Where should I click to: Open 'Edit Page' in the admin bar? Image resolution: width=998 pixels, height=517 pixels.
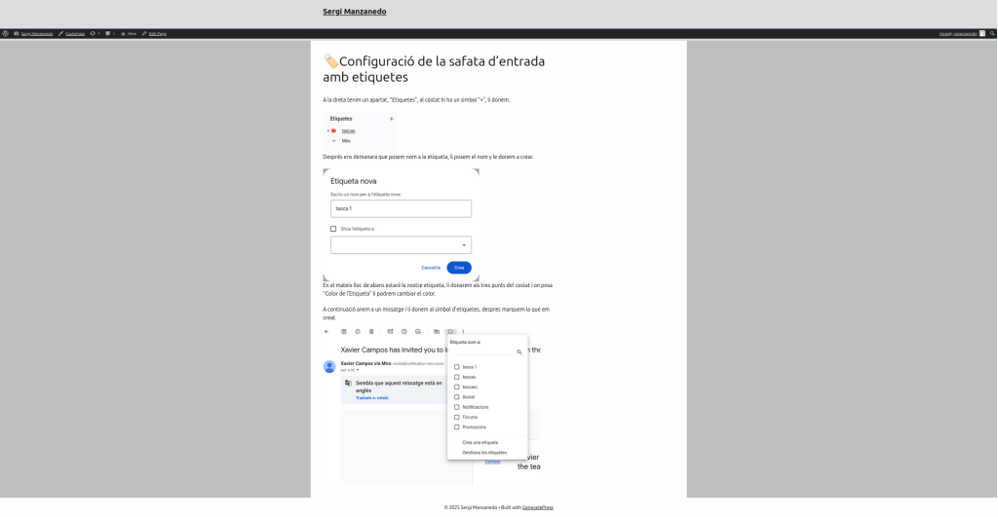tap(156, 33)
